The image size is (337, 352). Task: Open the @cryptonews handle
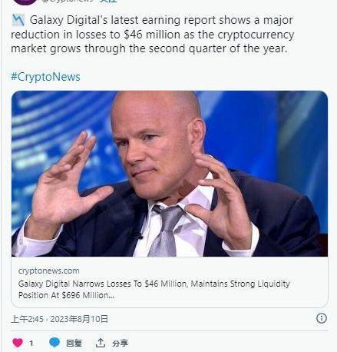pos(68,2)
